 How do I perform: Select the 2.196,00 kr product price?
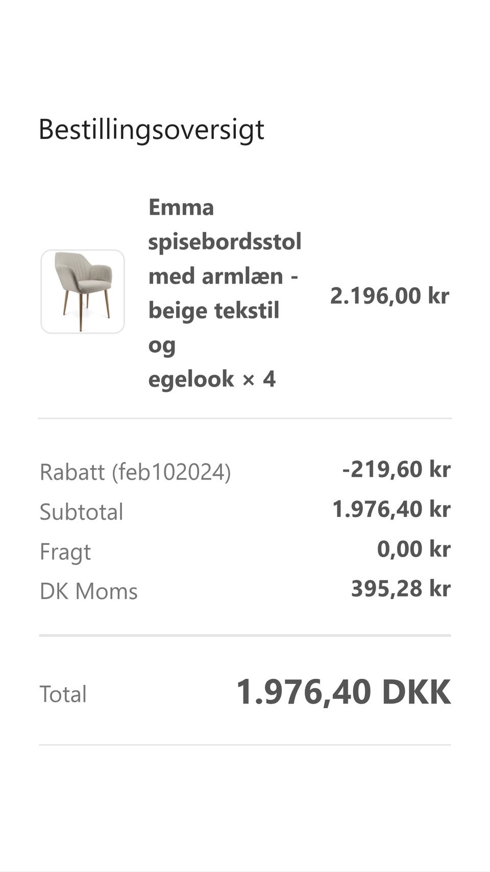389,295
